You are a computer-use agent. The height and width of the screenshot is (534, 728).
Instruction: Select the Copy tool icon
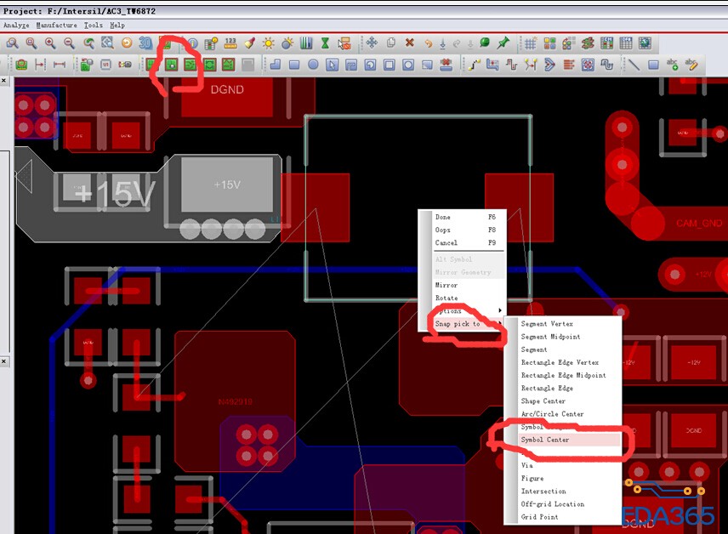pos(391,43)
